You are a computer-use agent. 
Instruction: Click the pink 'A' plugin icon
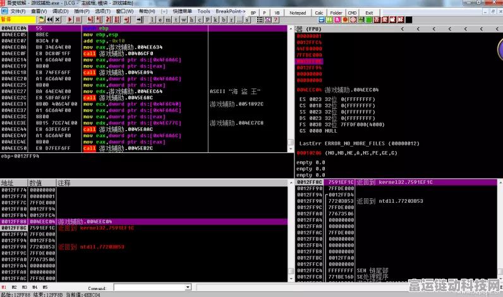pos(337,20)
